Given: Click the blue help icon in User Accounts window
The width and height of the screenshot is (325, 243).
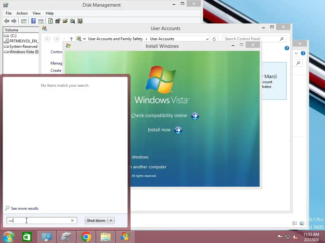Looking at the screenshot, I should pos(287,48).
